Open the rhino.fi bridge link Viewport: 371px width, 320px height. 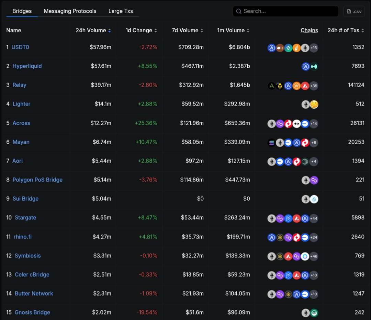point(22,237)
